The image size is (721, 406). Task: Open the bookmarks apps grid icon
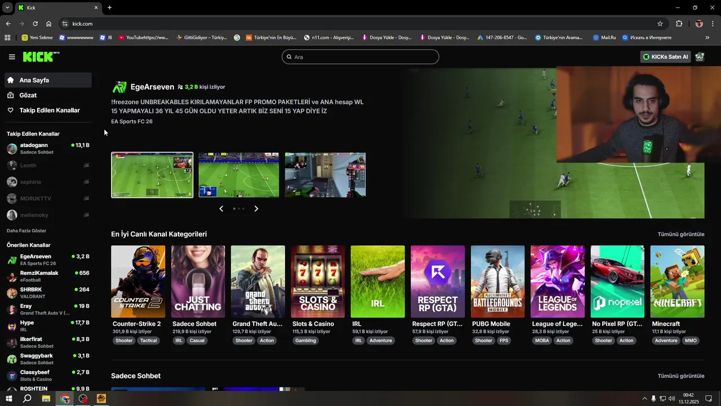[x=7, y=38]
